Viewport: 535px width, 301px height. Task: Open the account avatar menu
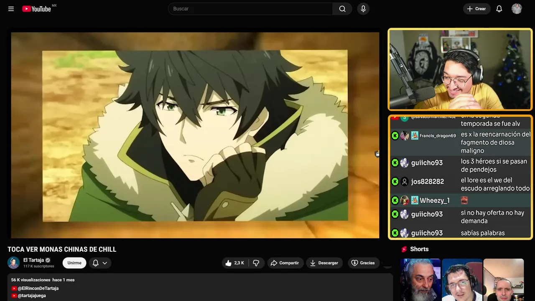coord(517,9)
